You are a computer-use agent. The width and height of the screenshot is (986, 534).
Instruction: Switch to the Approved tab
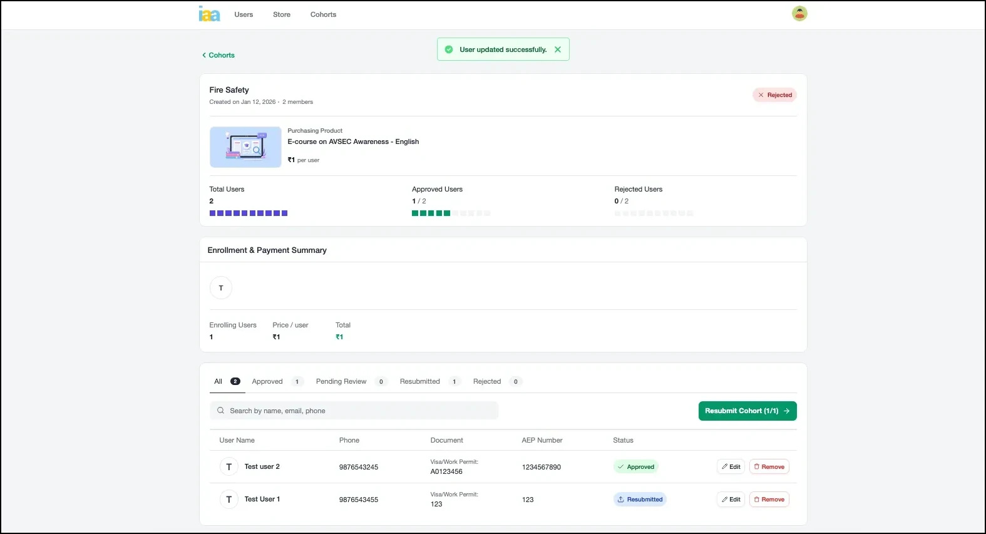(267, 381)
